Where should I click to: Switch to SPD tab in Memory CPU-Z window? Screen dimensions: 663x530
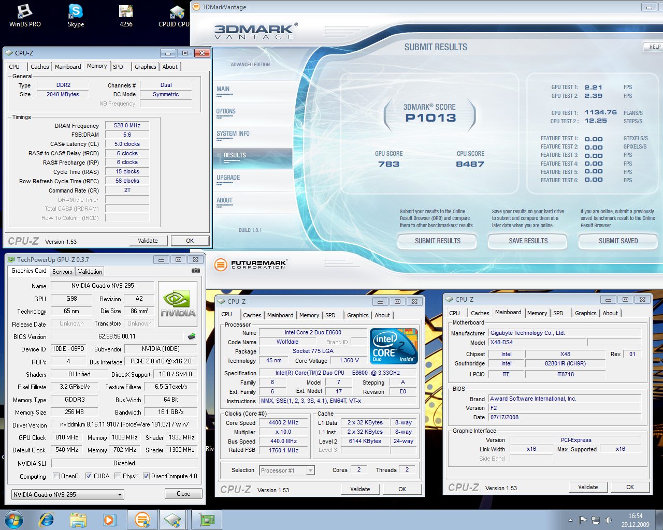[118, 67]
